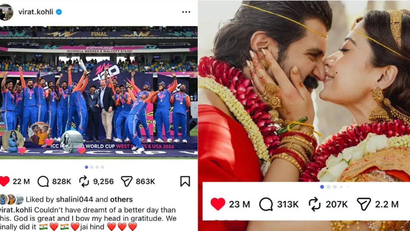The height and width of the screenshot is (231, 410).
Task: Share the post via the 863K send icon
Action: point(127,181)
